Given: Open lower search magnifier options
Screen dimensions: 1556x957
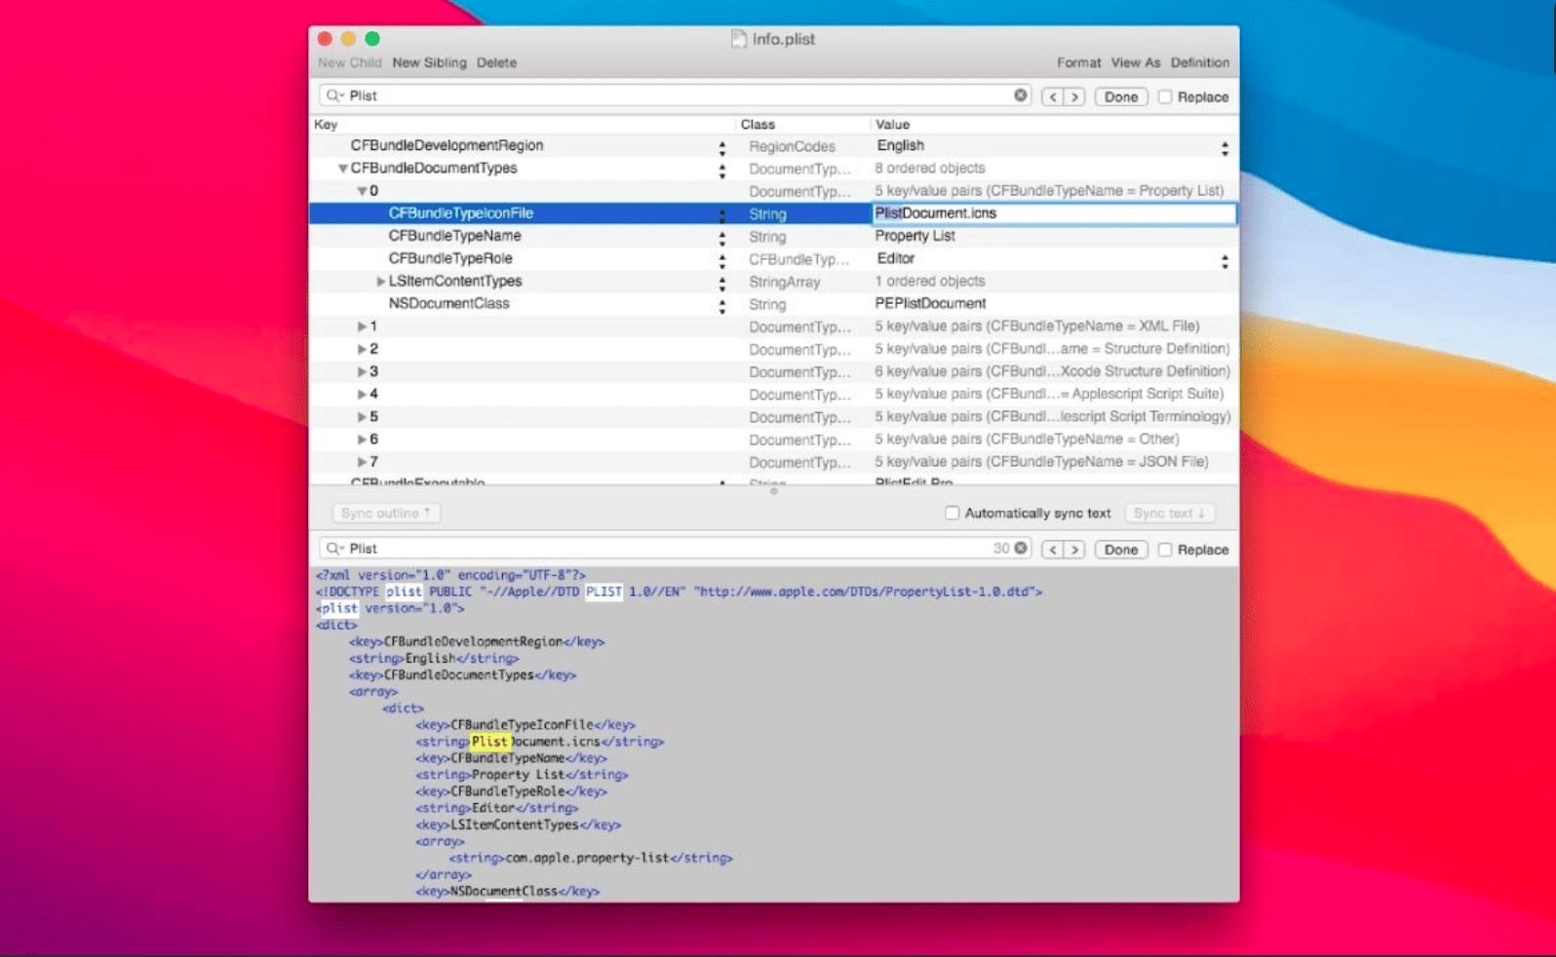Looking at the screenshot, I should 334,549.
